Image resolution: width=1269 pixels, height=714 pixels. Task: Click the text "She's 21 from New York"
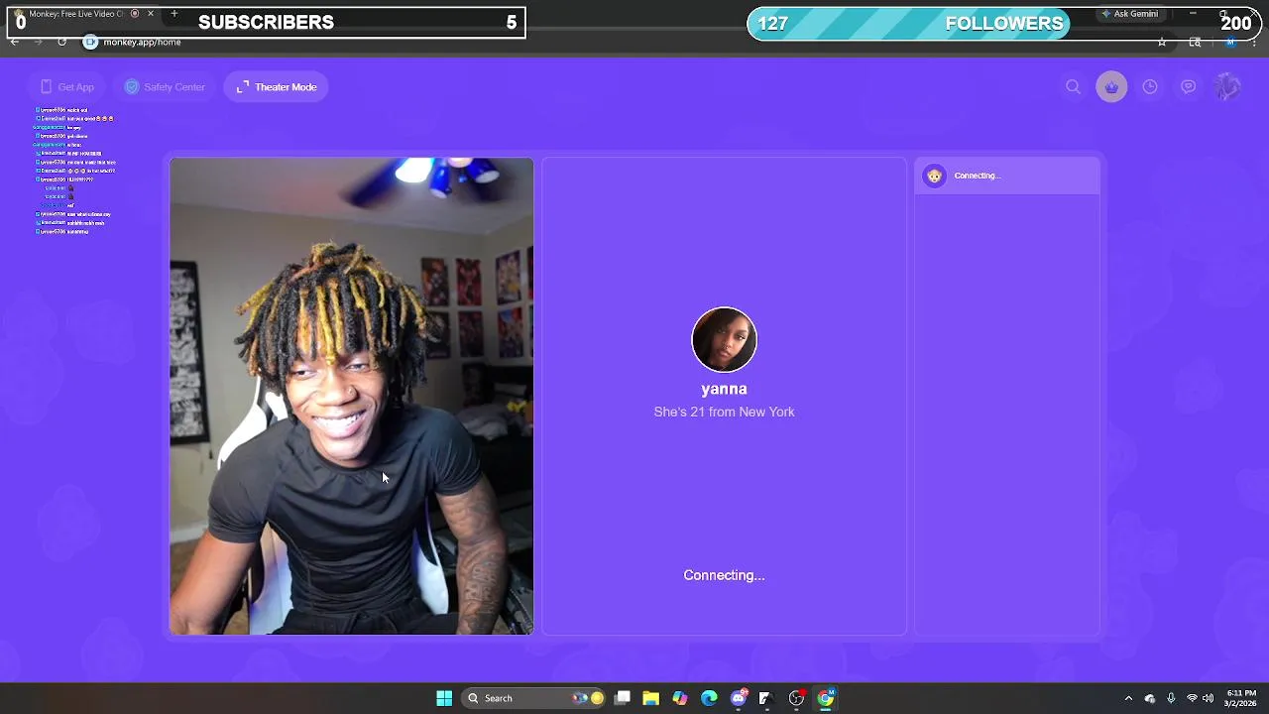coord(724,413)
